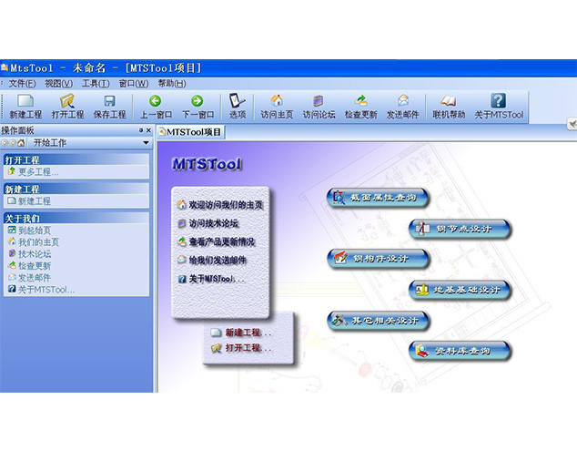Click 检查更新 toolbar icon
577x451 pixels.
click(x=360, y=107)
